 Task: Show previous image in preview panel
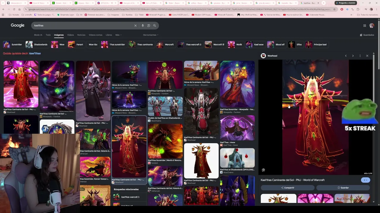click(x=346, y=56)
